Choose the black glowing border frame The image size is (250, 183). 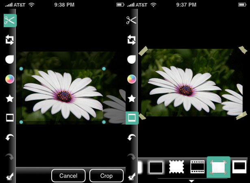coord(156,167)
